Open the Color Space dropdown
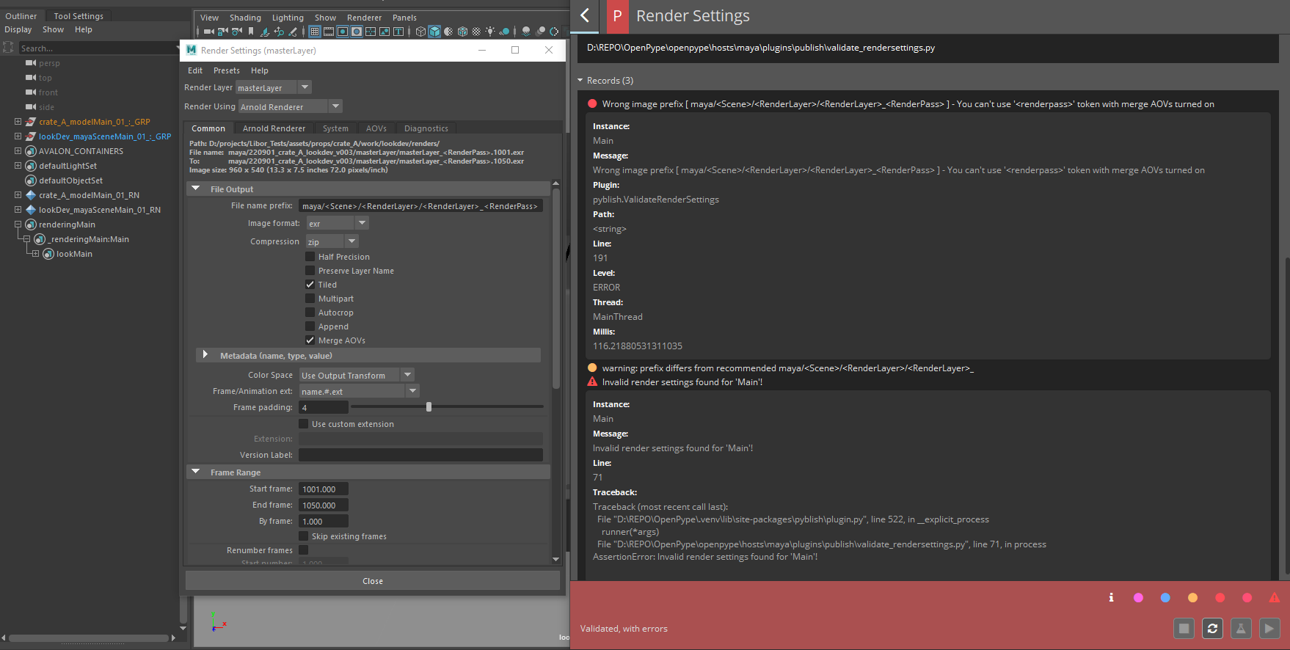Image resolution: width=1290 pixels, height=650 pixels. coord(357,375)
